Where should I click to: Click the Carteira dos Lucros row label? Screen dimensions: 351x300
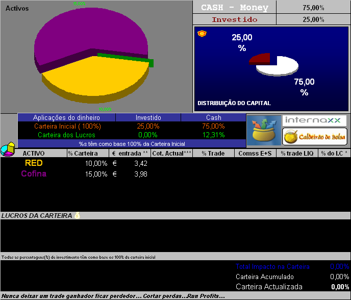66,135
